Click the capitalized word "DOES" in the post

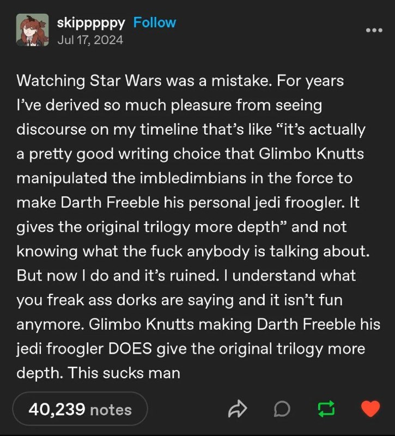[x=130, y=348]
